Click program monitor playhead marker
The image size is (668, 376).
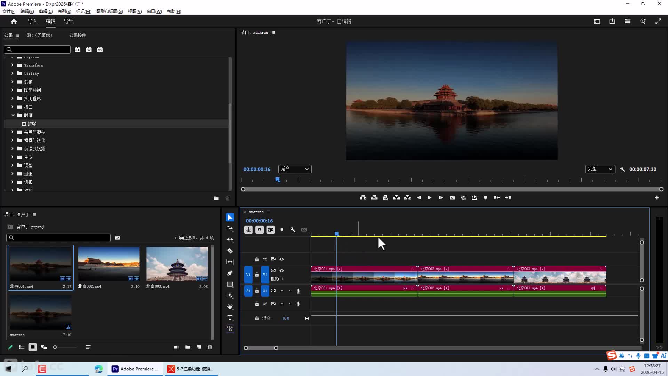(x=278, y=180)
